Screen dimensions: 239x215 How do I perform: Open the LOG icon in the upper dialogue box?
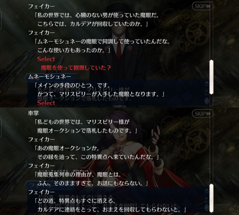[x=207, y=84]
